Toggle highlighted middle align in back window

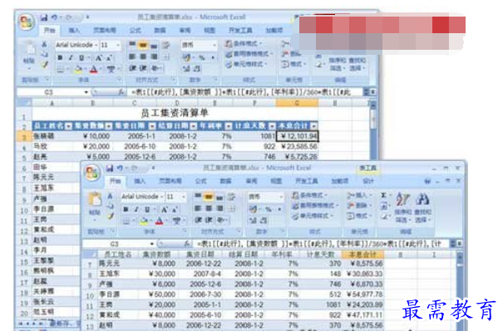143,45
